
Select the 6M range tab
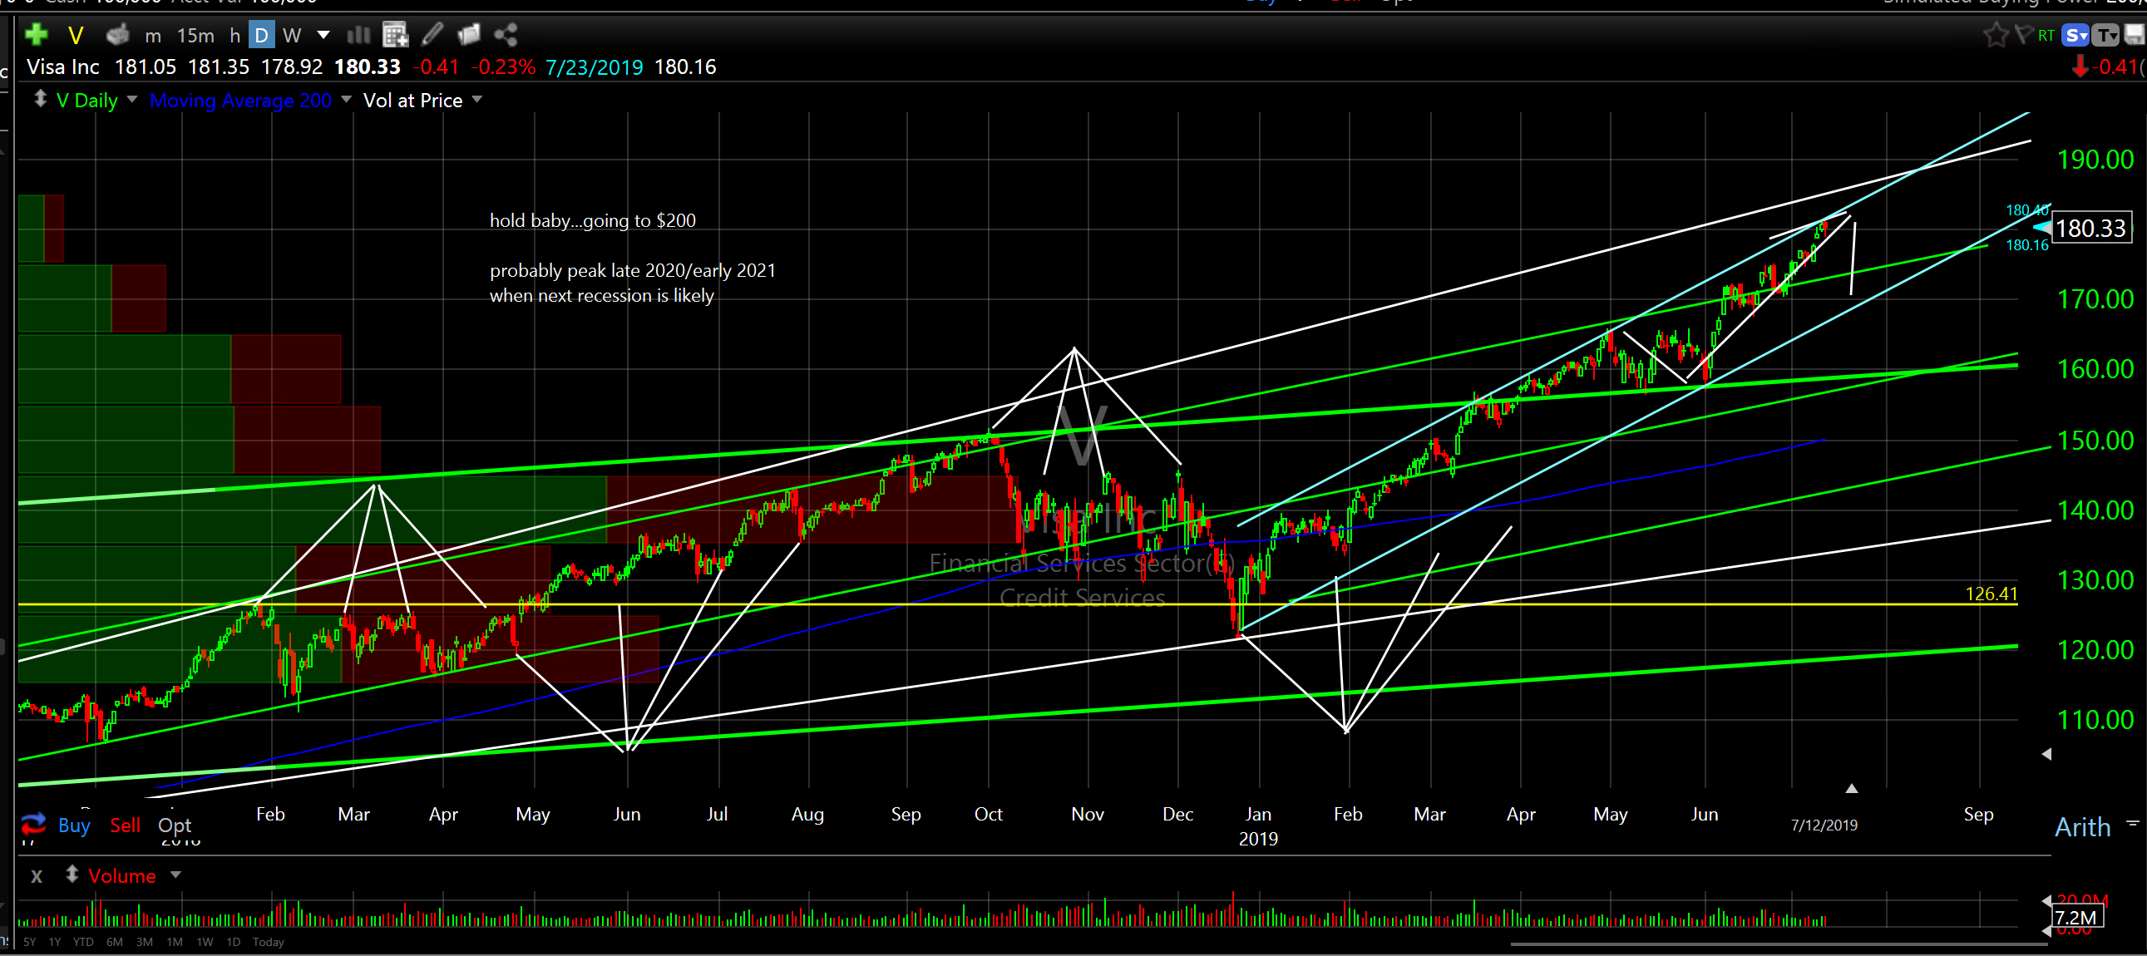coord(114,942)
